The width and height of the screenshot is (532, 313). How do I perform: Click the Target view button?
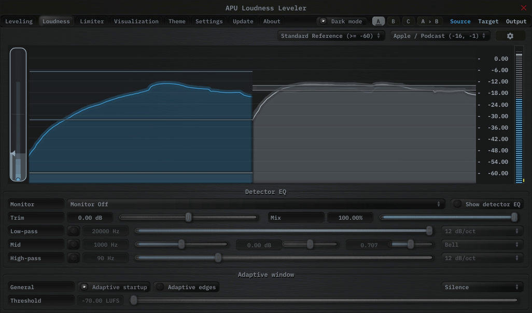(488, 21)
